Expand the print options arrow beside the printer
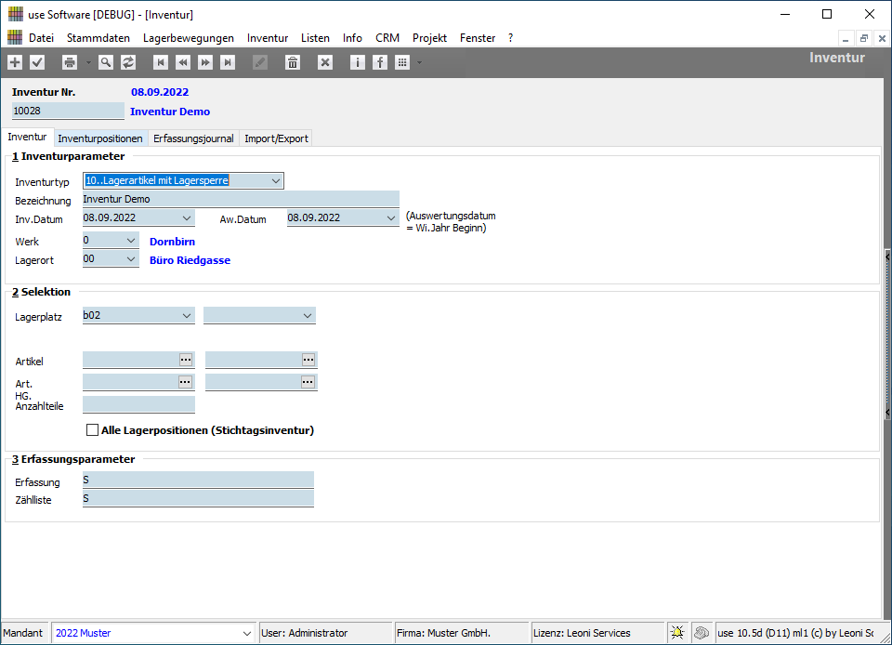Screen dimensions: 892x645 (x=88, y=62)
